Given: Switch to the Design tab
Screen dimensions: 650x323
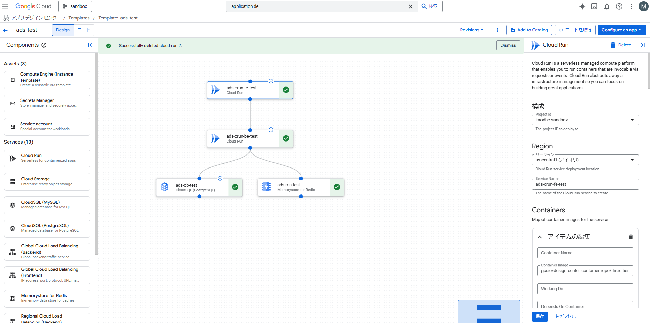Looking at the screenshot, I should (63, 30).
